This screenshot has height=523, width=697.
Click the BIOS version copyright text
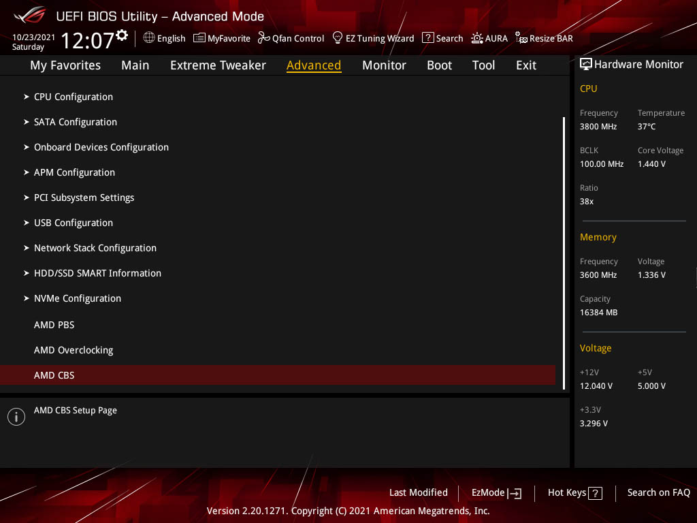tap(348, 511)
